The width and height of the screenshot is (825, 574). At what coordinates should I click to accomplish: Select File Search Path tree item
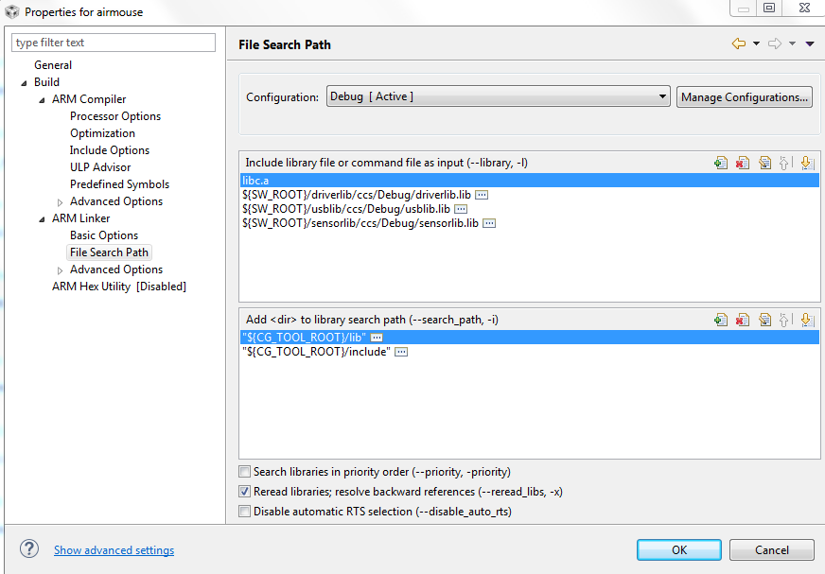[109, 252]
